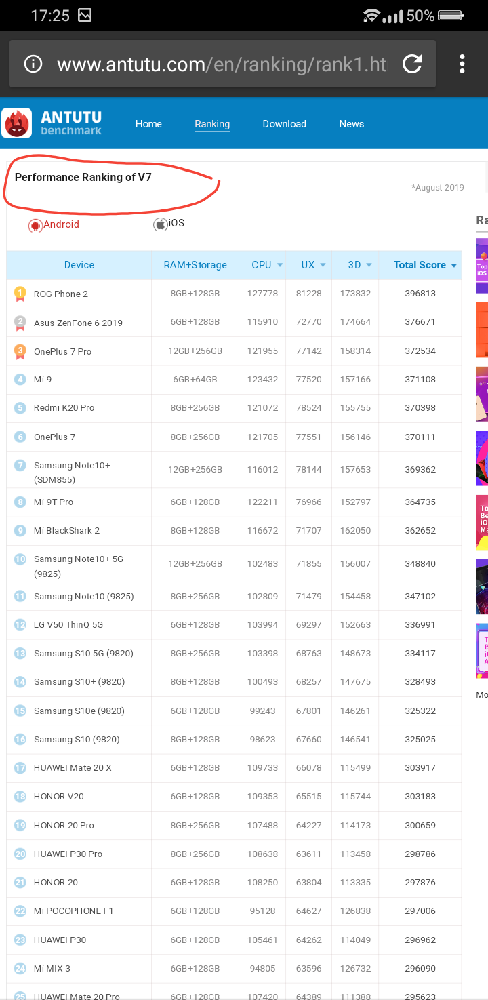Select total score 376671

[420, 322]
